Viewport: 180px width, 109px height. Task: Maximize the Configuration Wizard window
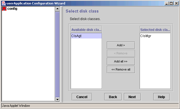(x=171, y=3)
